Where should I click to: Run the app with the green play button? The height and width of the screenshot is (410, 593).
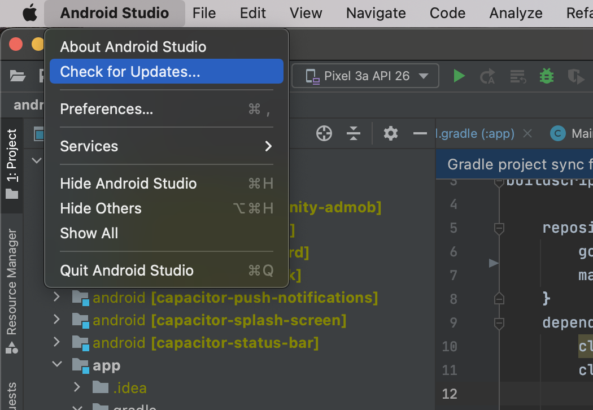pyautogui.click(x=459, y=75)
